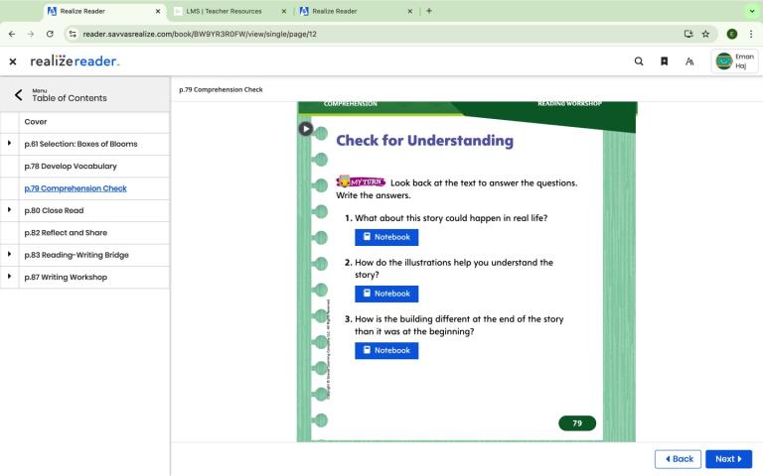Screen dimensions: 763x476
Task: Open the search magnifier in reader toolbar
Action: point(639,61)
